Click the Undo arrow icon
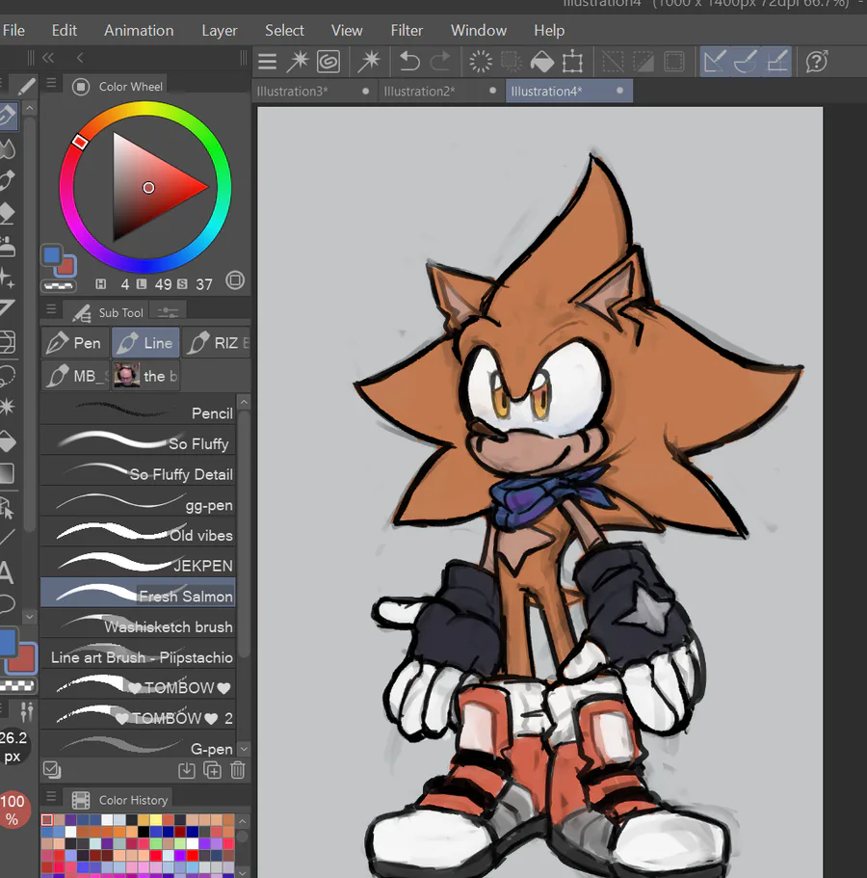Viewport: 867px width, 878px height. coord(409,62)
